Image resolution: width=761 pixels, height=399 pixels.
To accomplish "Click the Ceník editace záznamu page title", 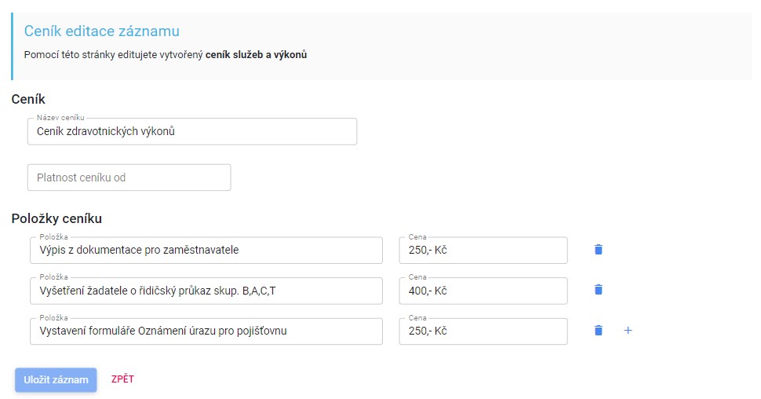I will pyautogui.click(x=102, y=31).
